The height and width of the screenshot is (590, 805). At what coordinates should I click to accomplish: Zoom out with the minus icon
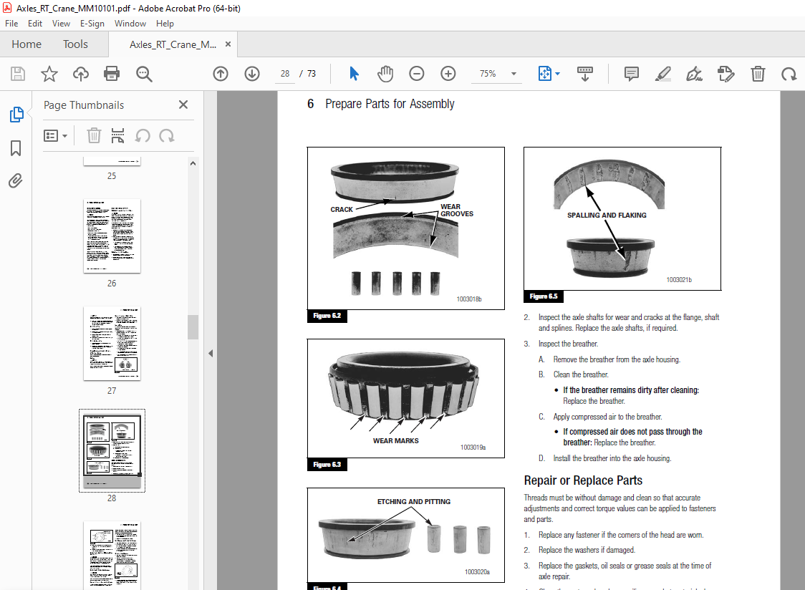tap(417, 74)
